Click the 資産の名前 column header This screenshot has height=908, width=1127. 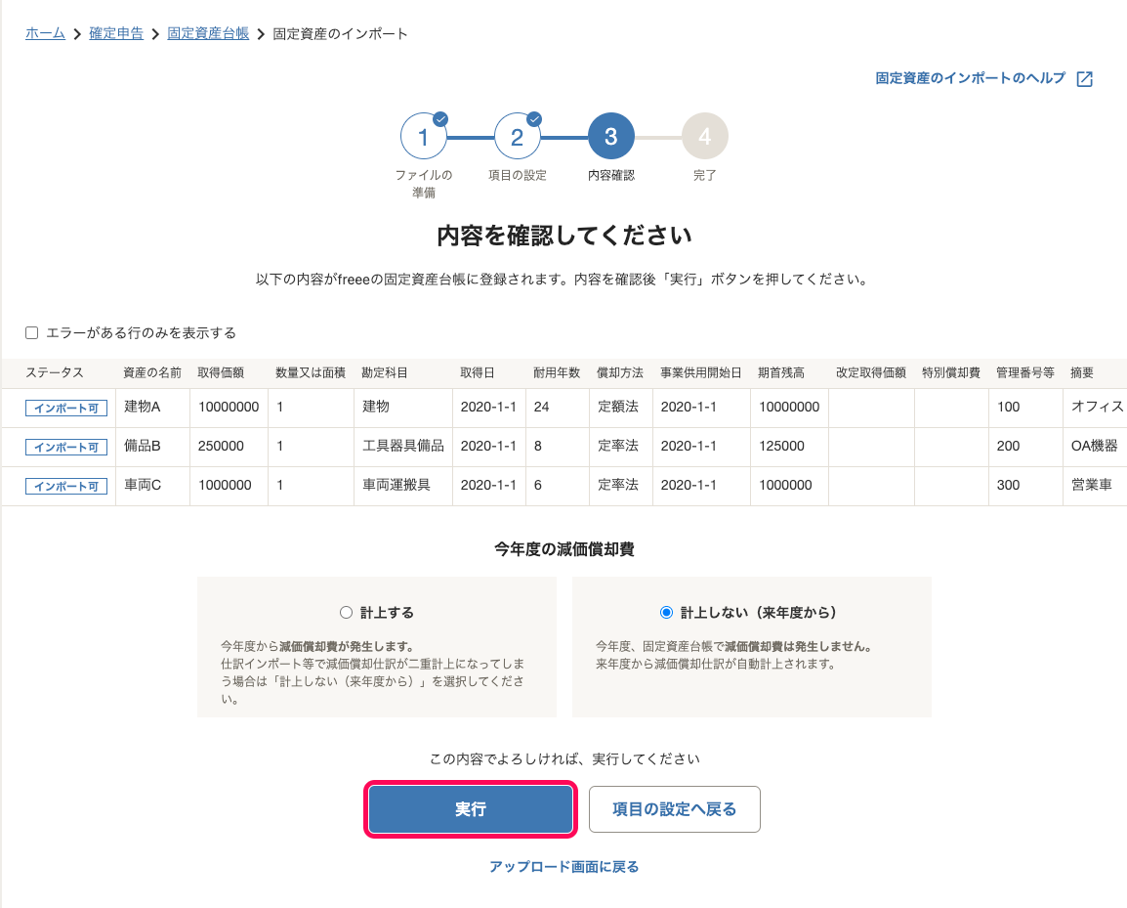(152, 372)
